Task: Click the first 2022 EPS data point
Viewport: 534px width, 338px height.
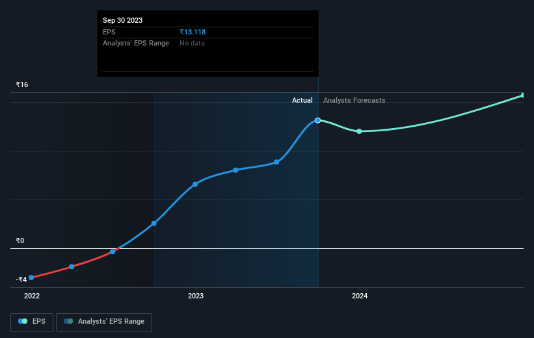Action: click(x=31, y=278)
